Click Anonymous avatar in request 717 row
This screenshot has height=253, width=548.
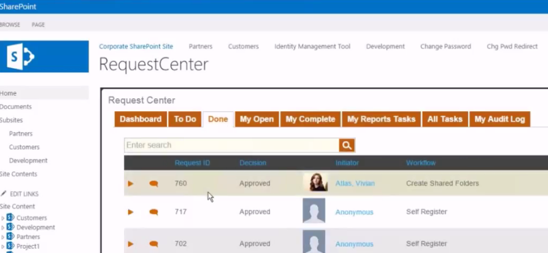314,211
